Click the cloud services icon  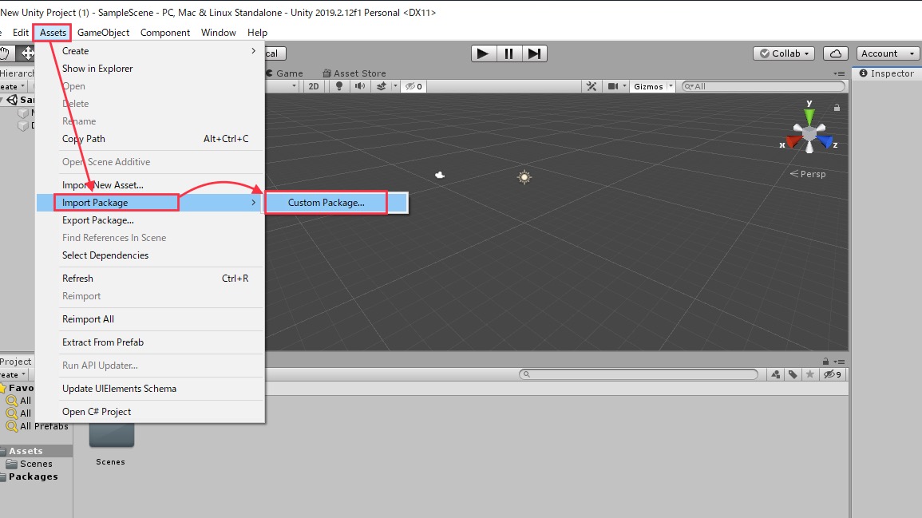[835, 53]
